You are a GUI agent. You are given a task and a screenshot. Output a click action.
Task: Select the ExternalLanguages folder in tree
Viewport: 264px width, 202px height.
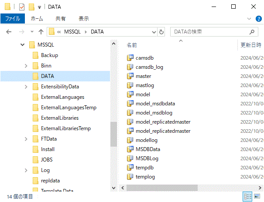(x=63, y=97)
